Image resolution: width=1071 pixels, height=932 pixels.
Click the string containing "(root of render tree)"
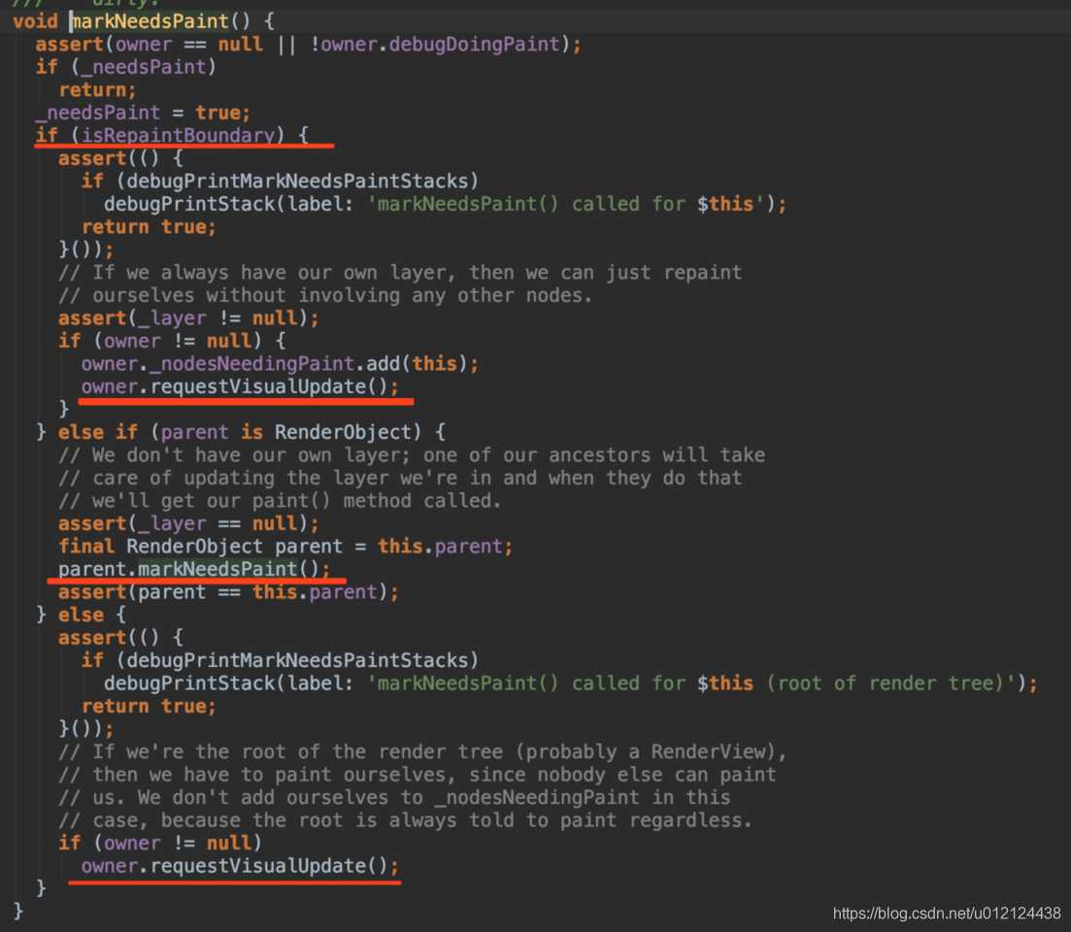click(691, 683)
